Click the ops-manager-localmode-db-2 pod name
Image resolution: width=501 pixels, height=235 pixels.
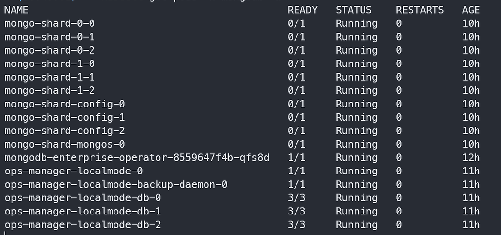pos(83,225)
